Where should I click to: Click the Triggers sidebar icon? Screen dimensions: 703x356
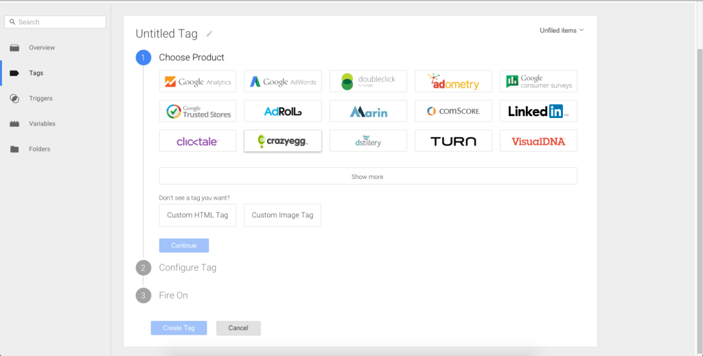pyautogui.click(x=14, y=99)
